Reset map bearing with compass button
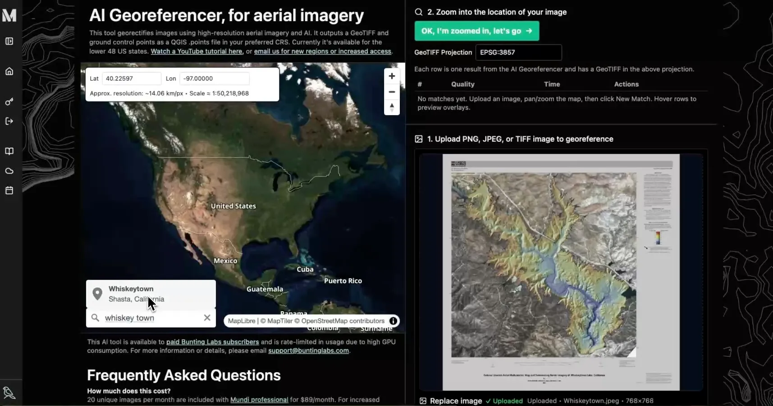 (x=392, y=108)
